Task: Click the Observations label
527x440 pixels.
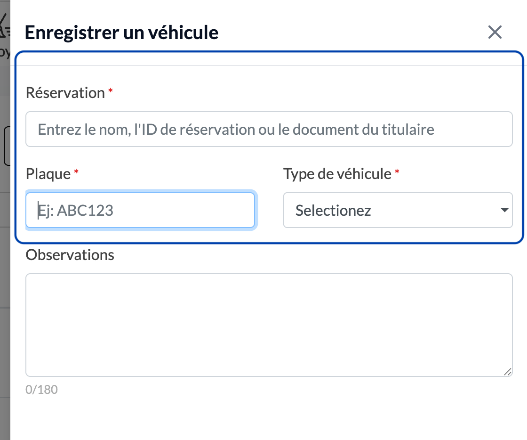Action: coord(70,255)
